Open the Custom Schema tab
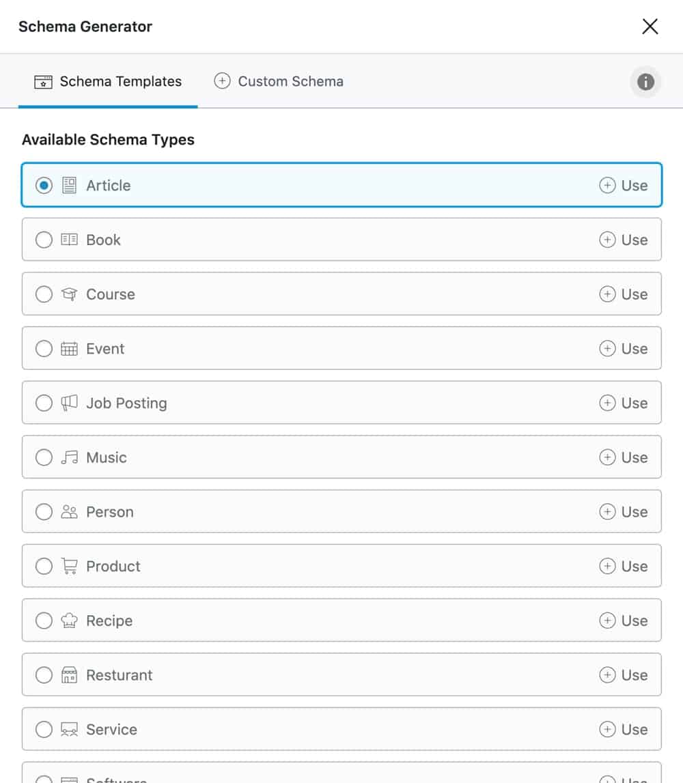This screenshot has width=683, height=783. (278, 81)
